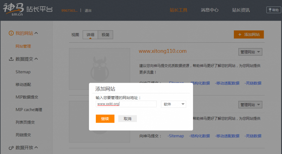Collapse the 数据开放 section chevron

click(x=36, y=147)
